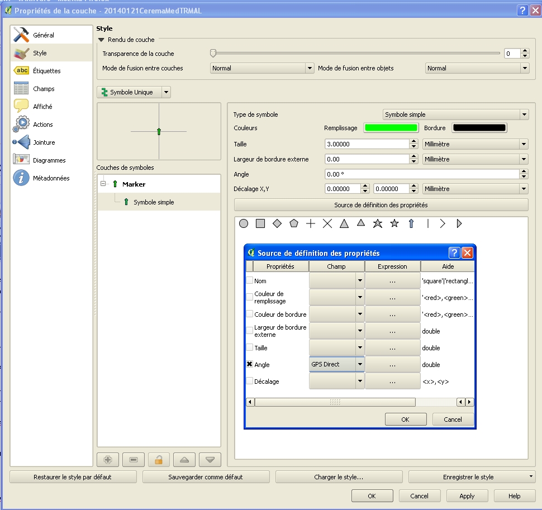542x510 pixels.
Task: Add a symbol layer with plus button
Action: click(108, 460)
